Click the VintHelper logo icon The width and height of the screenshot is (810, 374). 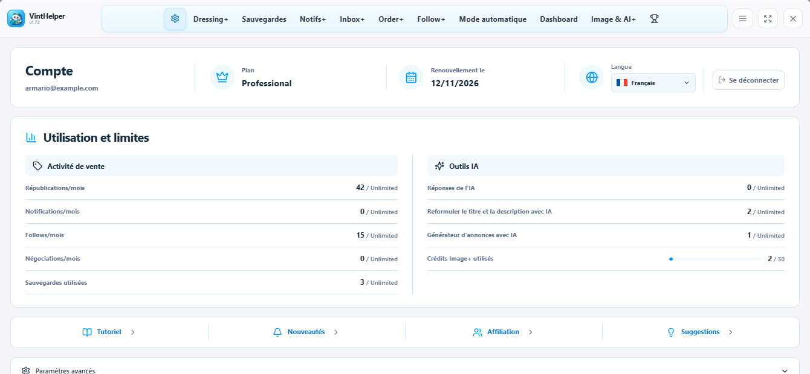[16, 19]
